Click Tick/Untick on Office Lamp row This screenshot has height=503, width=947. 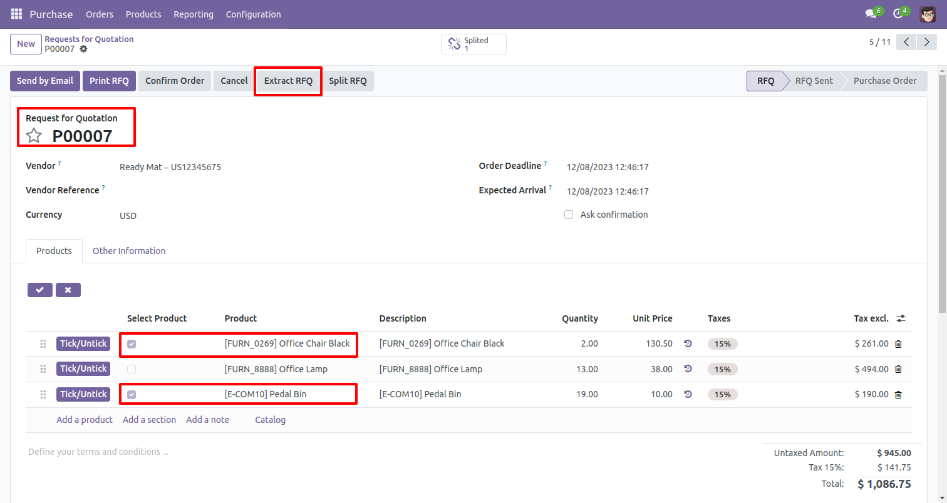click(83, 369)
